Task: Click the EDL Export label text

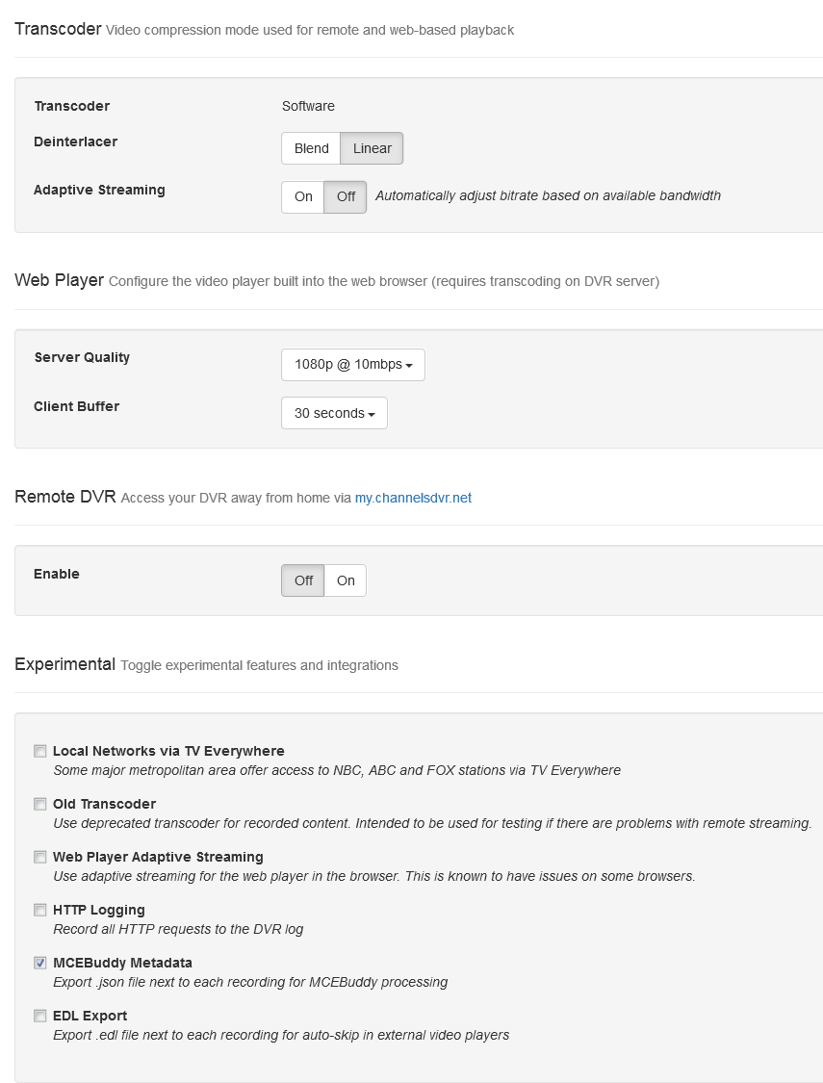Action: pyautogui.click(x=90, y=1016)
